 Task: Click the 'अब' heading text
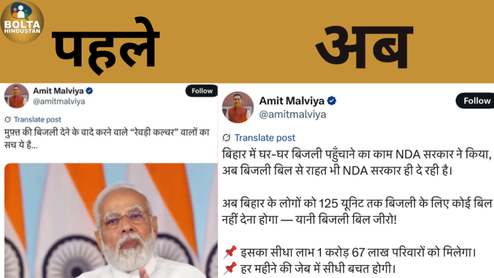click(364, 48)
